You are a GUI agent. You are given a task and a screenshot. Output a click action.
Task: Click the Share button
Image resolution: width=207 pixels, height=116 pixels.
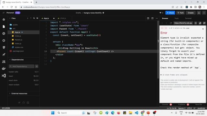(x=170, y=13)
